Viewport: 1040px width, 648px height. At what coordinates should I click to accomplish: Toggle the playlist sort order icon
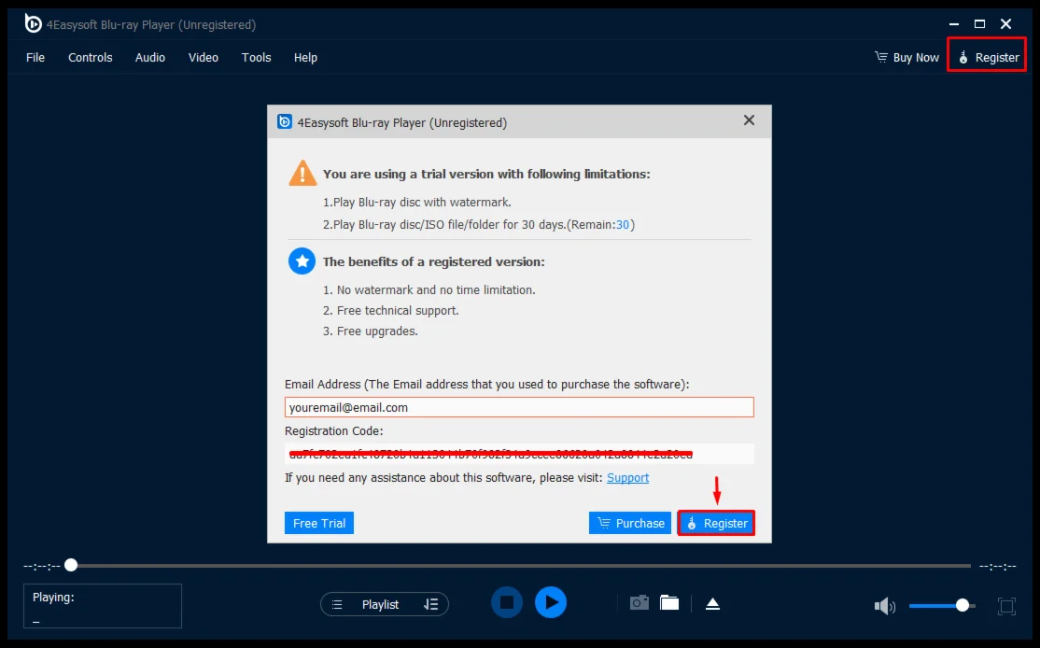click(430, 604)
